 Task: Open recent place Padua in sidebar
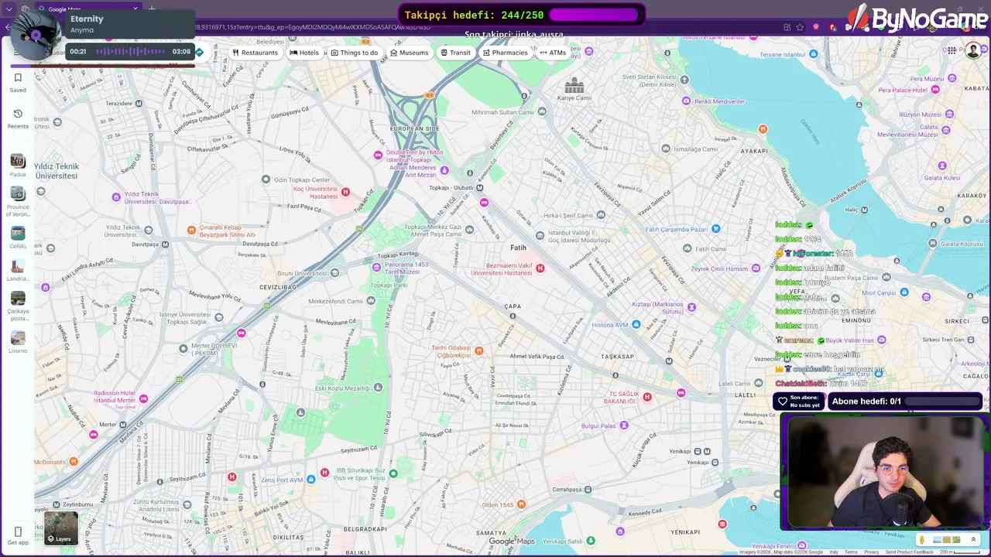pyautogui.click(x=18, y=166)
